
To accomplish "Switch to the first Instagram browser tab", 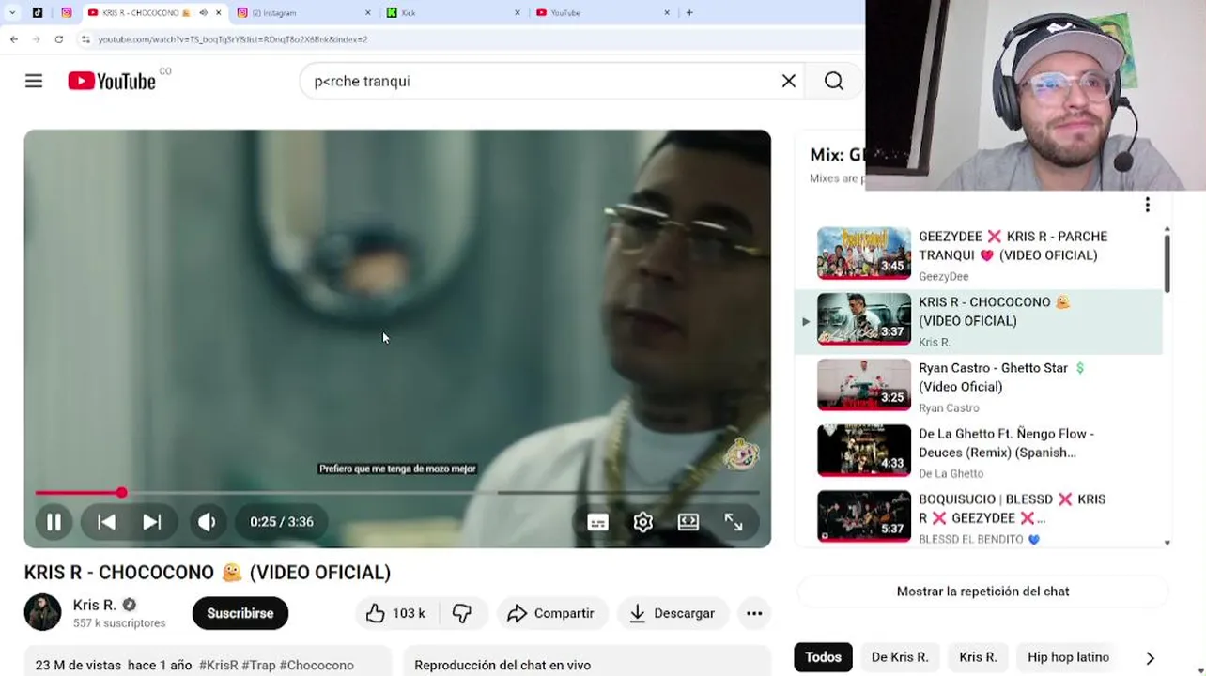I will 66,12.
